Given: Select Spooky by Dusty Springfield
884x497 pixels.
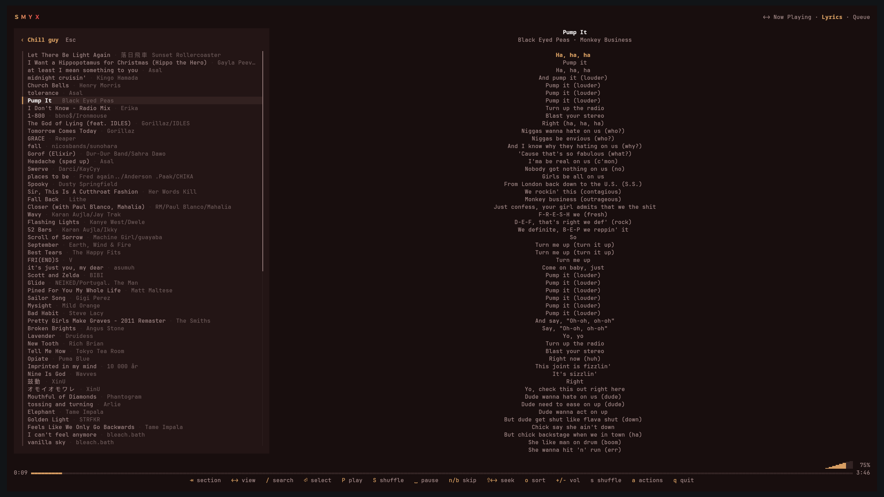Looking at the screenshot, I should point(142,184).
